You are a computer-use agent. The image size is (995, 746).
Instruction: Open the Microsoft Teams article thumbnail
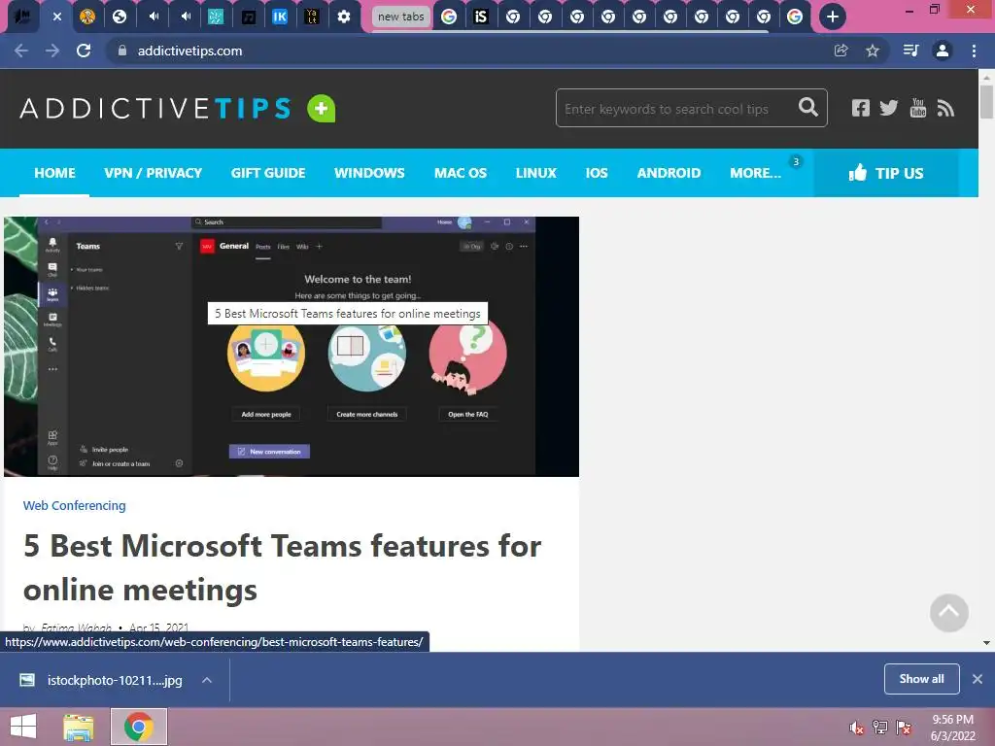click(292, 347)
